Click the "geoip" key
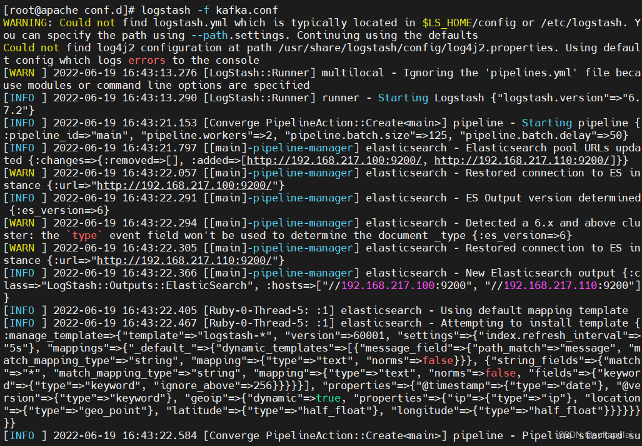 [206, 398]
